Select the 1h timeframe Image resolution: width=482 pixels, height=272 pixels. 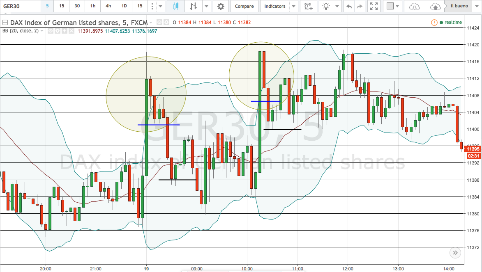tap(93, 6)
